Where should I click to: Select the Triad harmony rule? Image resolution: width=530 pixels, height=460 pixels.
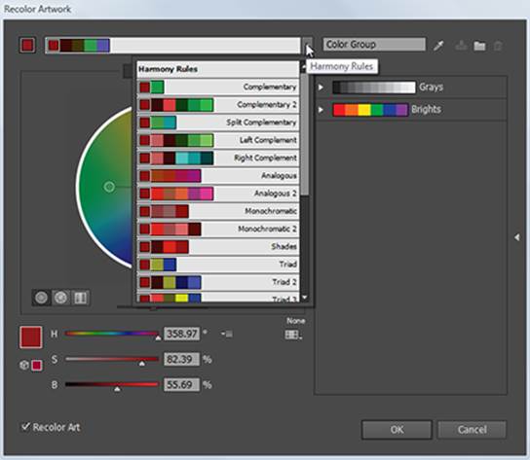[218, 265]
